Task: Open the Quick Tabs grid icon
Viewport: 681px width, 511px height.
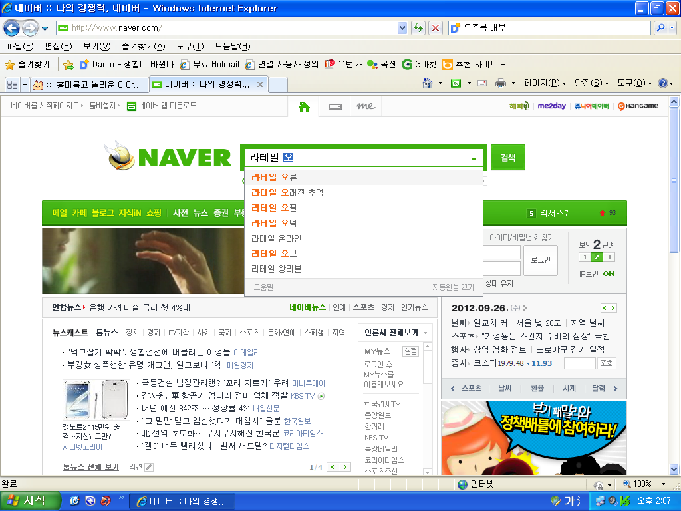Action: [x=12, y=85]
